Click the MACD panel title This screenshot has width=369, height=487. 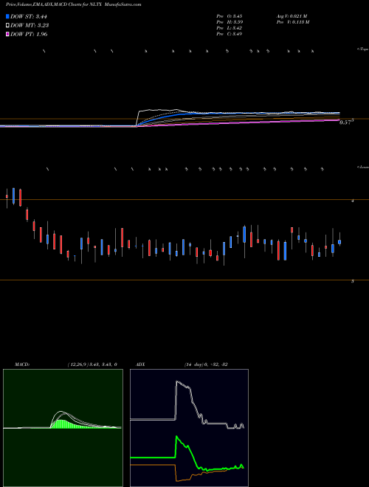(22, 365)
